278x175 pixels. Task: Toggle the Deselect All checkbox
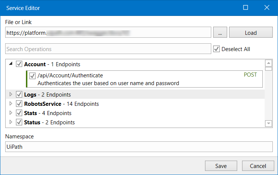tap(216, 49)
